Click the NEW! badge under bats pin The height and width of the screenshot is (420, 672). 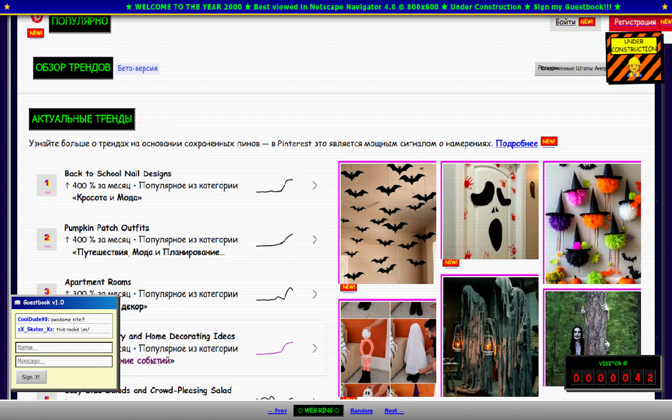coord(349,287)
